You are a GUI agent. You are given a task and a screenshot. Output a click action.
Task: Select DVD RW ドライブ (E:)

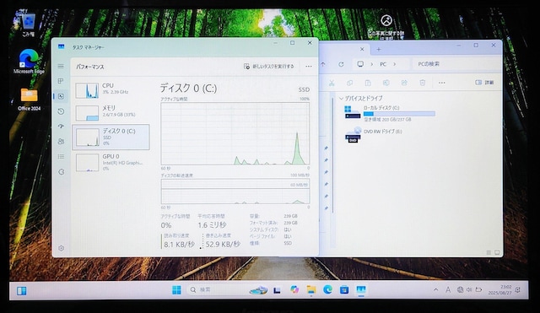[373, 135]
